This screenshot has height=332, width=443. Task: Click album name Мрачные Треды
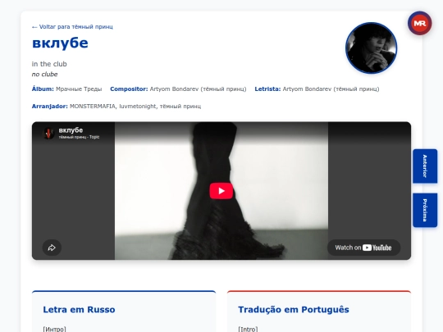(79, 89)
